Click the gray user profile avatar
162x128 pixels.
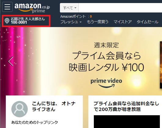click(x=20, y=109)
